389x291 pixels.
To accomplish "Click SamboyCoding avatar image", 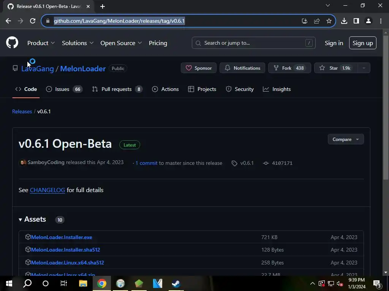I will [22, 163].
